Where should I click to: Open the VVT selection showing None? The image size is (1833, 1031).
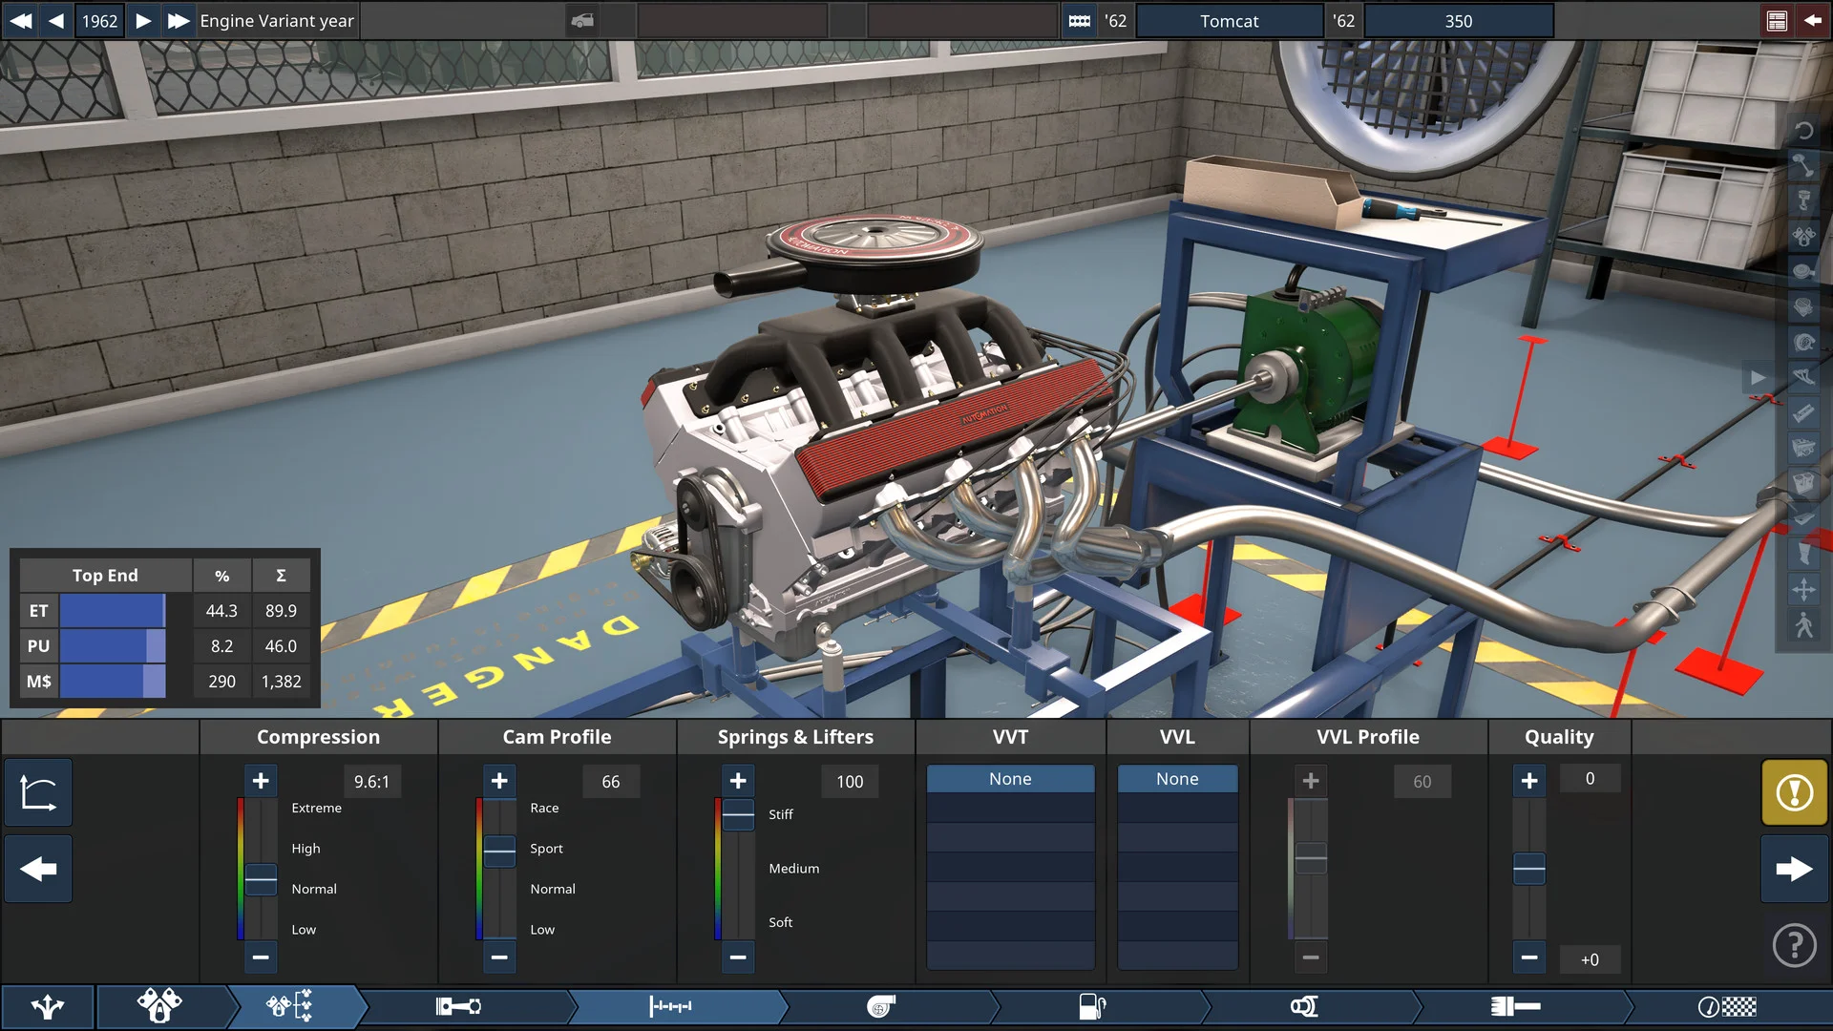[x=1010, y=778]
